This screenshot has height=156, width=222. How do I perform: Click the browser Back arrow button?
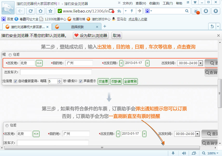pyautogui.click(x=20, y=11)
